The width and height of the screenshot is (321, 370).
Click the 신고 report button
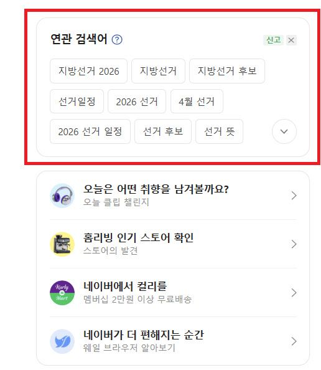pyautogui.click(x=273, y=40)
